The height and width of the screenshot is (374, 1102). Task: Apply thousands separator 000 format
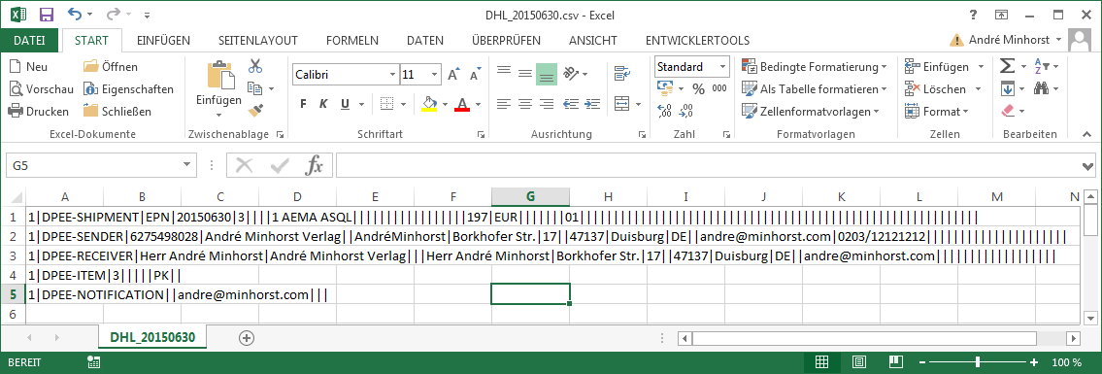click(719, 88)
